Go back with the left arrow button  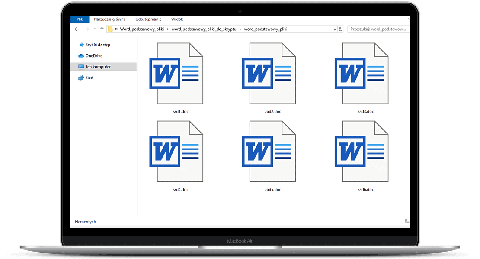tap(77, 29)
